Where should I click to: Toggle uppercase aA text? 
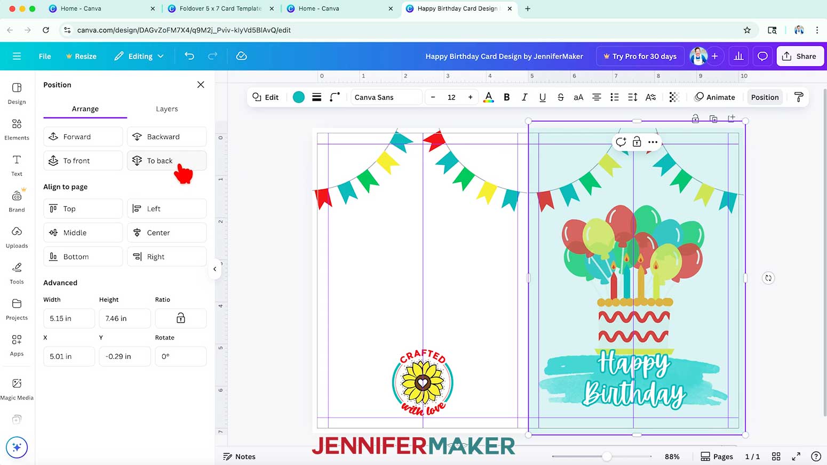click(x=578, y=97)
